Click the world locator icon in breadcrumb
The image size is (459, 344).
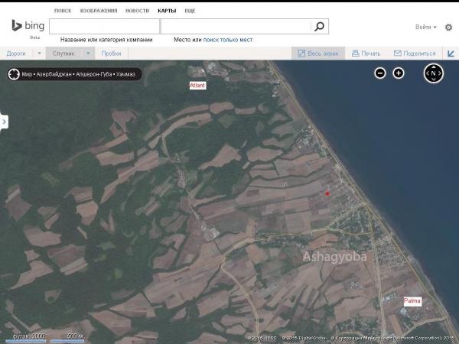(14, 75)
